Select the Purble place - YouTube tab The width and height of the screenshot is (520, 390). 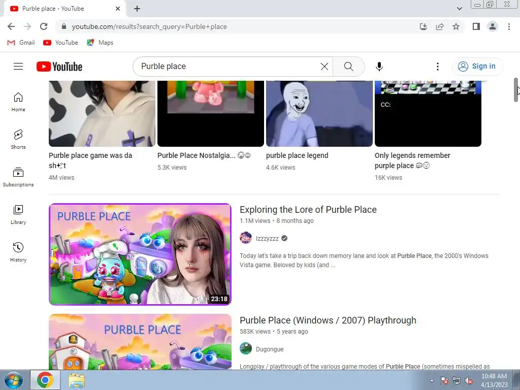(x=65, y=9)
